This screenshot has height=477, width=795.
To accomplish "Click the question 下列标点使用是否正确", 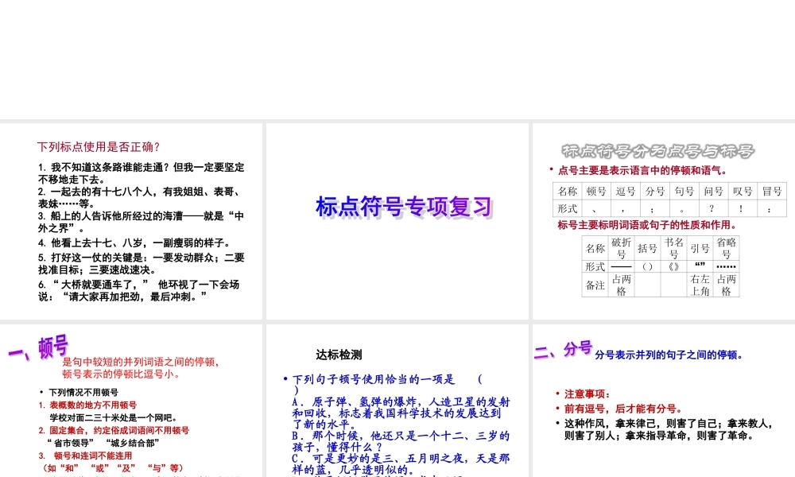I will (99, 146).
